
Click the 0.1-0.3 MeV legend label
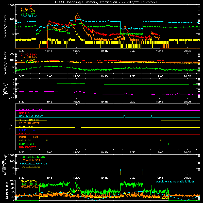[29, 55]
